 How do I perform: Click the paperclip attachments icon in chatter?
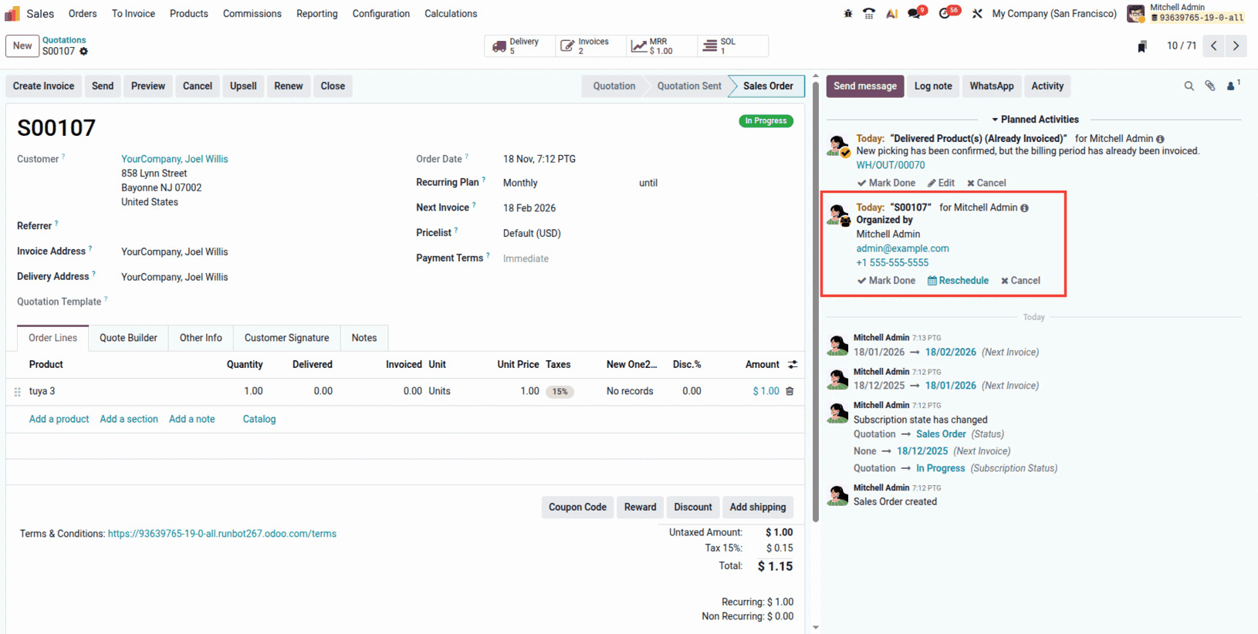coord(1210,86)
